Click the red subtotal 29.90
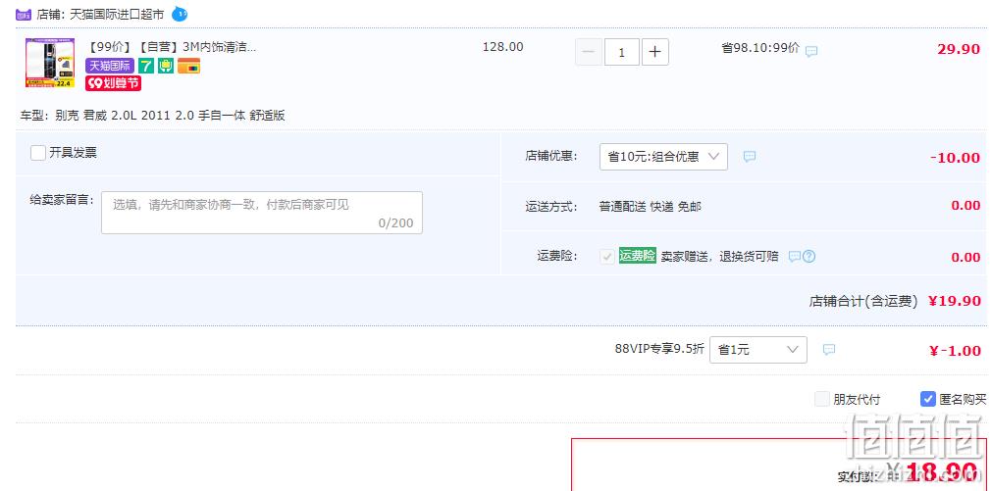This screenshot has width=991, height=491. point(959,50)
